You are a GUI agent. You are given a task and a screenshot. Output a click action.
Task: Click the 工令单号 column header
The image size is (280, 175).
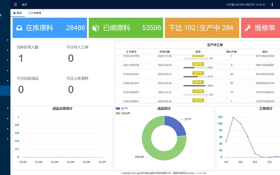(x=131, y=52)
